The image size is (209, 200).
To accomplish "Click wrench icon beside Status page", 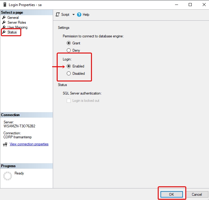I will pos(4,32).
